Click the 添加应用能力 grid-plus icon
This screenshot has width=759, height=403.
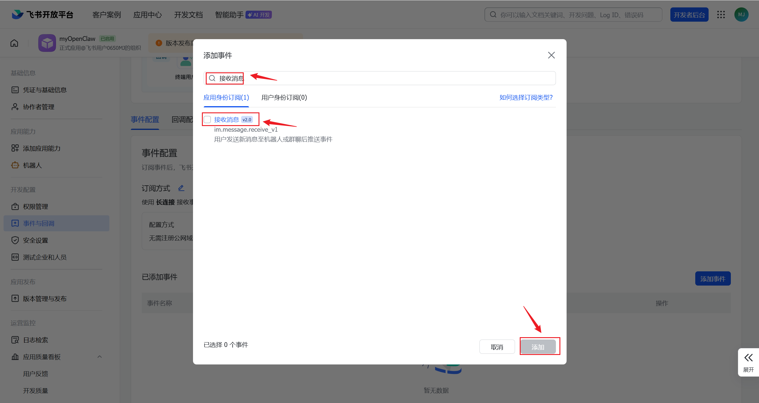[15, 148]
